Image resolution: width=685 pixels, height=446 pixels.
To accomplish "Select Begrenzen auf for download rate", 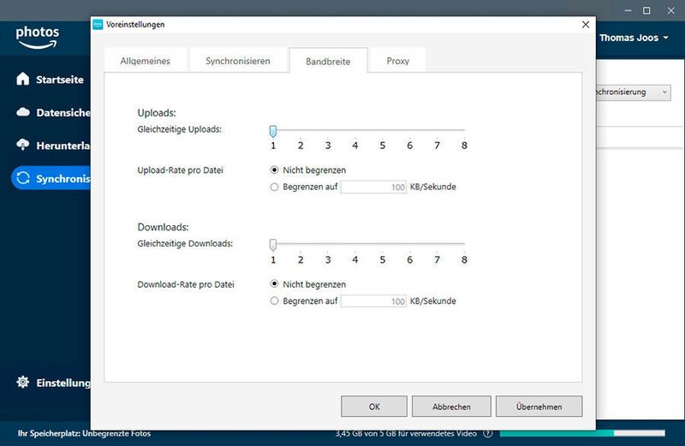I will click(274, 301).
